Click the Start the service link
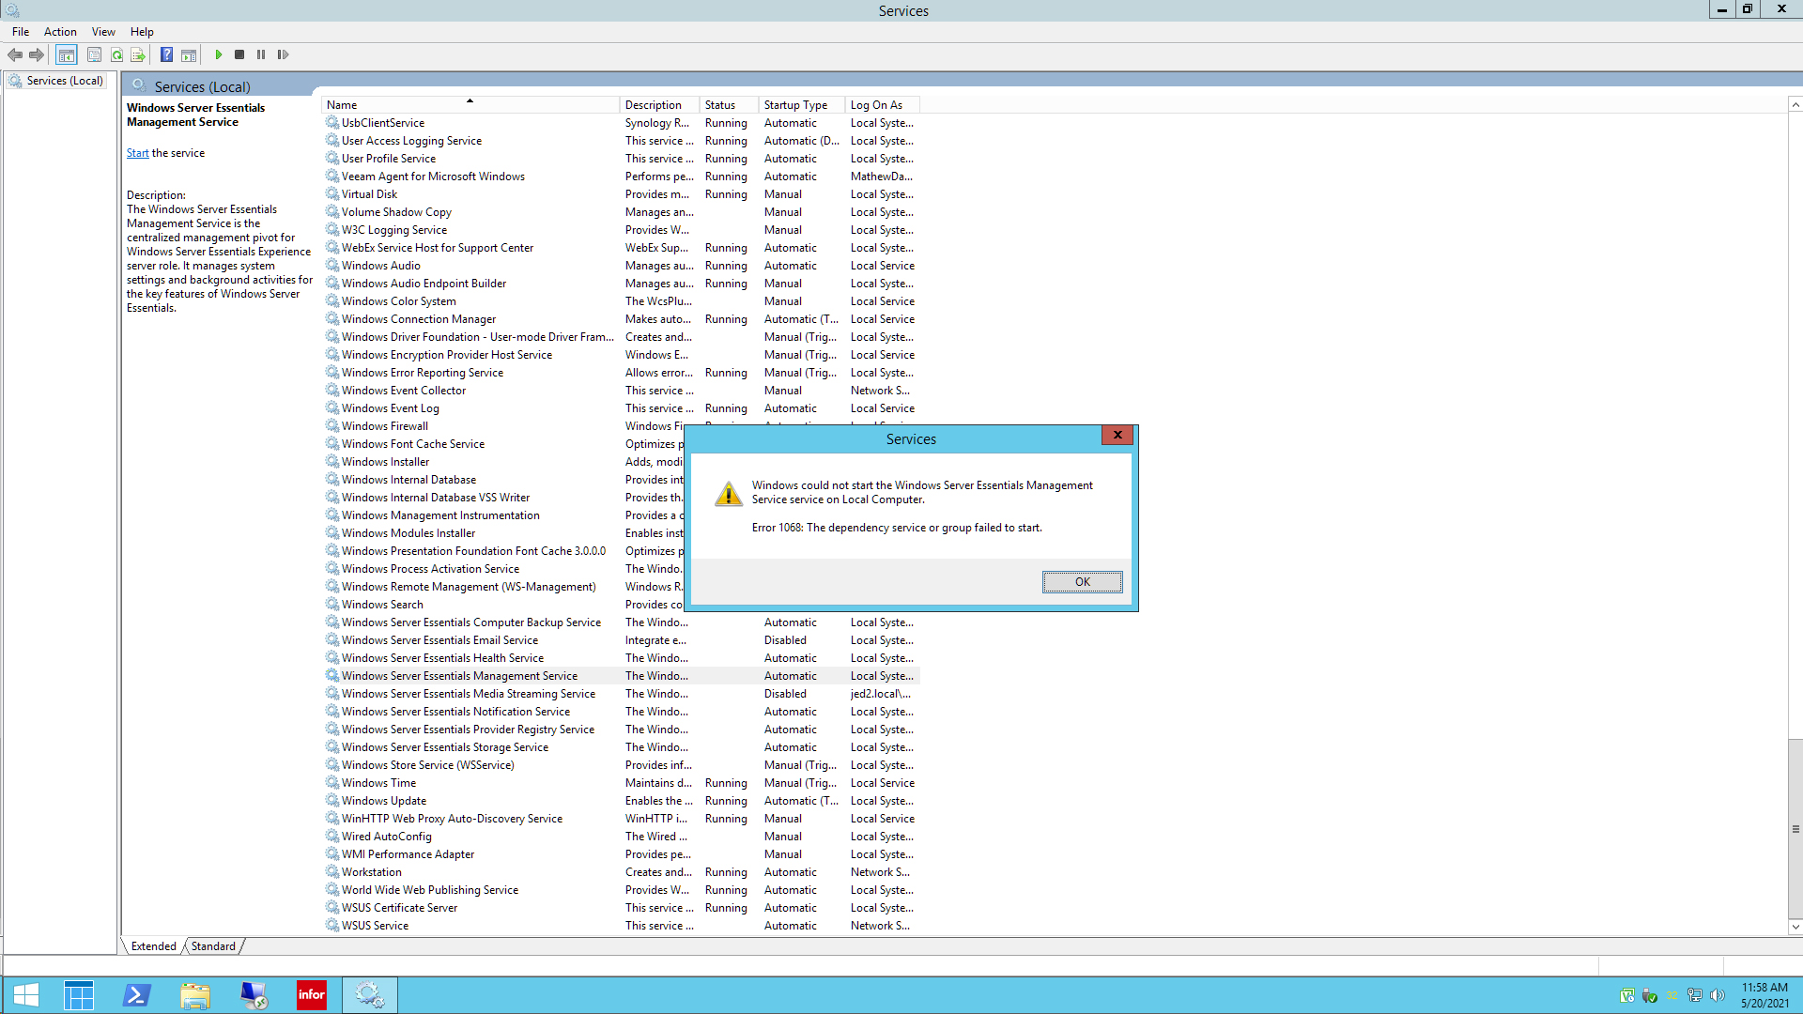Image resolution: width=1803 pixels, height=1014 pixels. pos(137,153)
